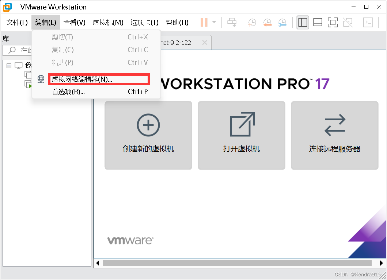Click the open-arrow icon above 打开虚拟机
Viewport: 387px width, 280px height.
(x=242, y=124)
